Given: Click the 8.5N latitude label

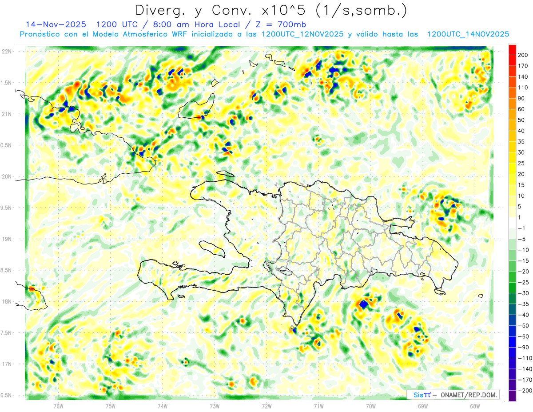Looking at the screenshot, I should click(6, 270).
